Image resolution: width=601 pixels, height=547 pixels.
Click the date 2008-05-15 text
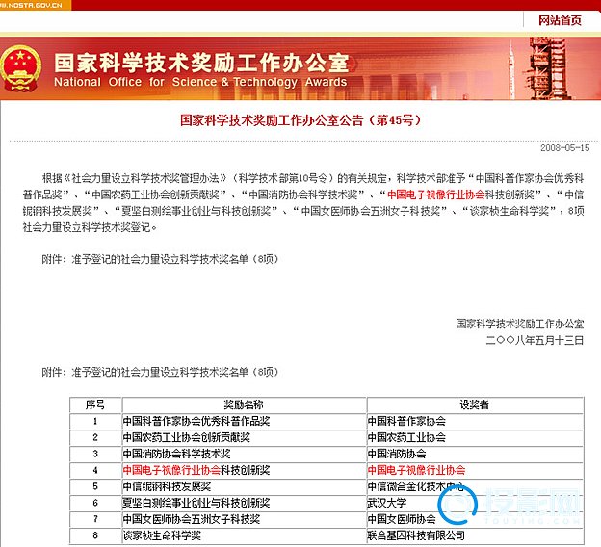pos(565,148)
